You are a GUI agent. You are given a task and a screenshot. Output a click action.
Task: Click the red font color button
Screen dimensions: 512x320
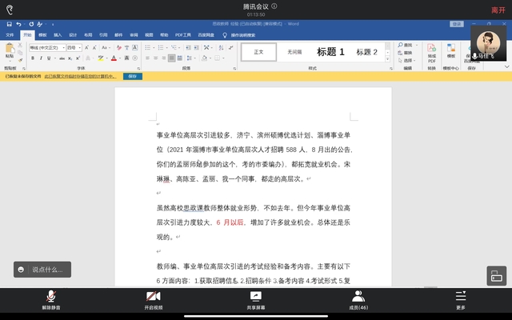click(114, 58)
